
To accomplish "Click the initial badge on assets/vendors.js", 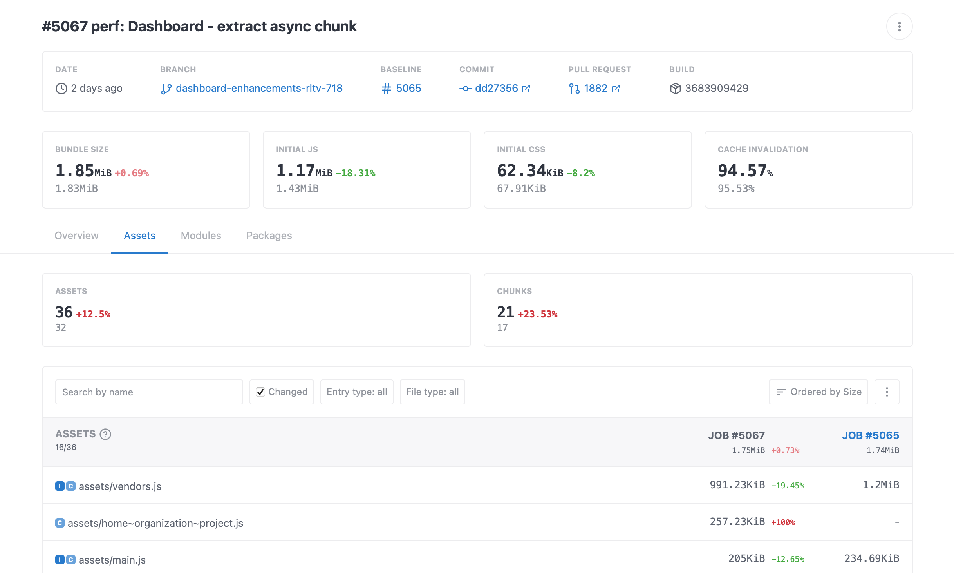I will [x=60, y=486].
